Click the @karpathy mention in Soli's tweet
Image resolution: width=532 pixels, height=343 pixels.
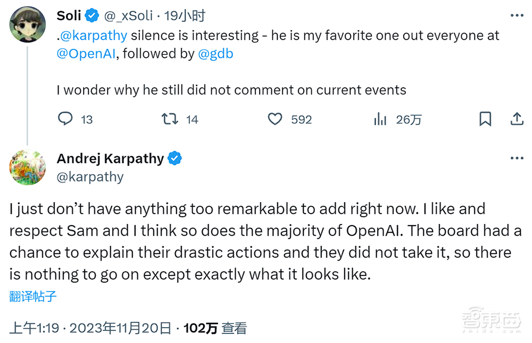(94, 36)
